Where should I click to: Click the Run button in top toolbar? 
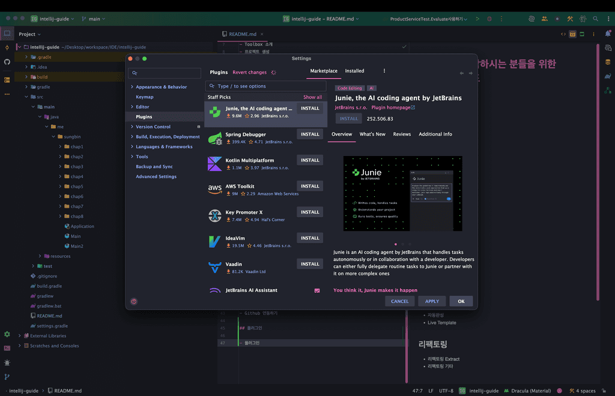click(x=477, y=19)
